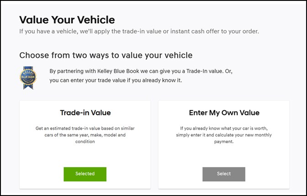Click the Enter My Own Value title
The height and width of the screenshot is (196, 307).
click(224, 113)
